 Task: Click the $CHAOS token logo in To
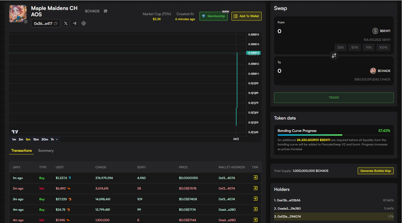(x=373, y=71)
